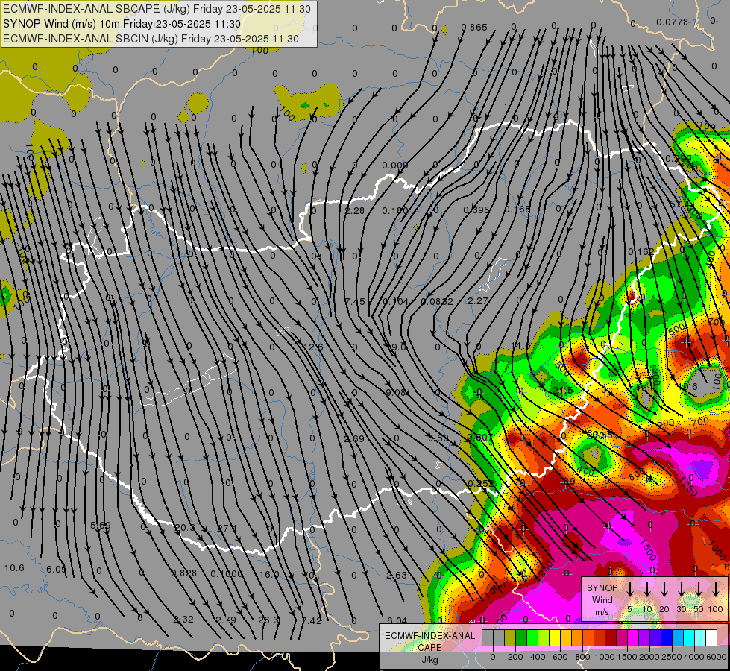Click the map value 7.45
This screenshot has height=671, width=730.
(355, 302)
